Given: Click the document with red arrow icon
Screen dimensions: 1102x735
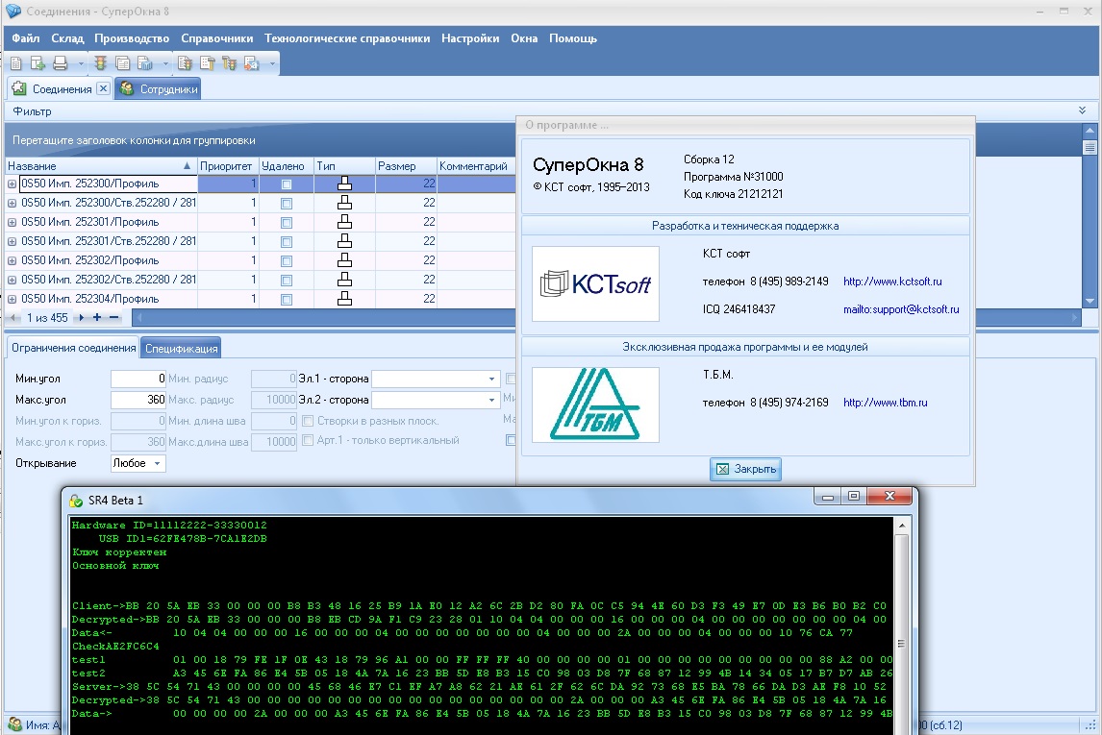Looking at the screenshot, I should pos(251,63).
